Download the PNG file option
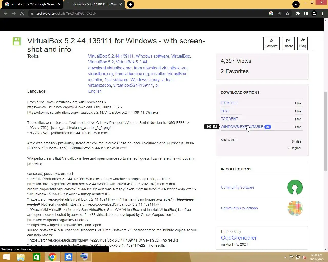The image size is (328, 262). [224, 111]
